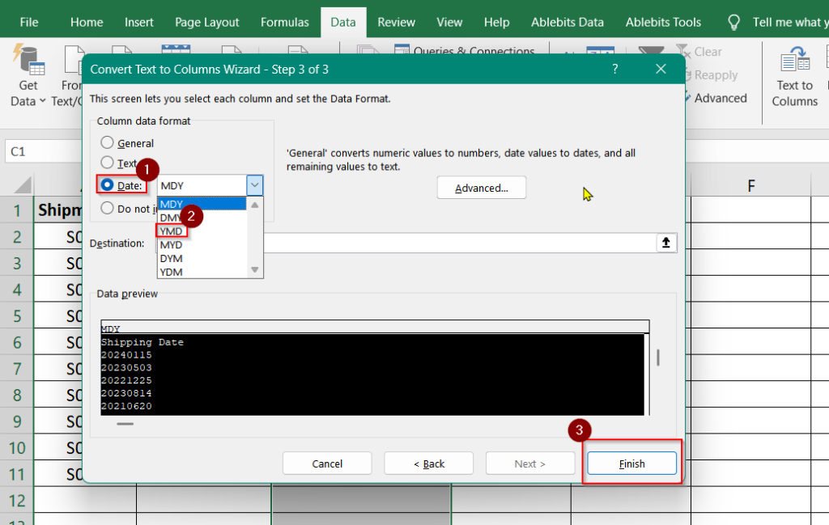The height and width of the screenshot is (525, 829).
Task: Switch to the Formulas ribbon tab
Action: point(284,22)
